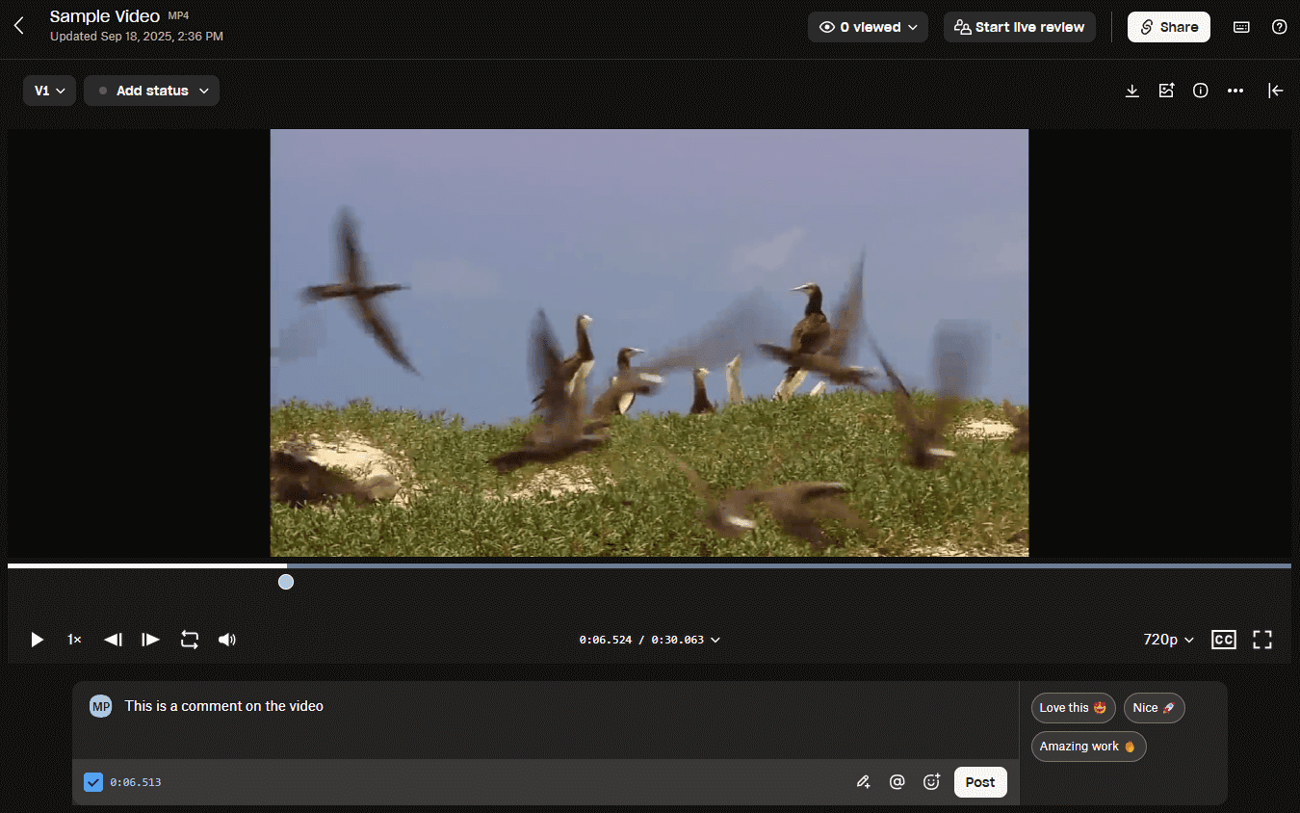The image size is (1300, 813).
Task: Uncheck the 0:06.513 timestamp checkbox
Action: point(93,782)
